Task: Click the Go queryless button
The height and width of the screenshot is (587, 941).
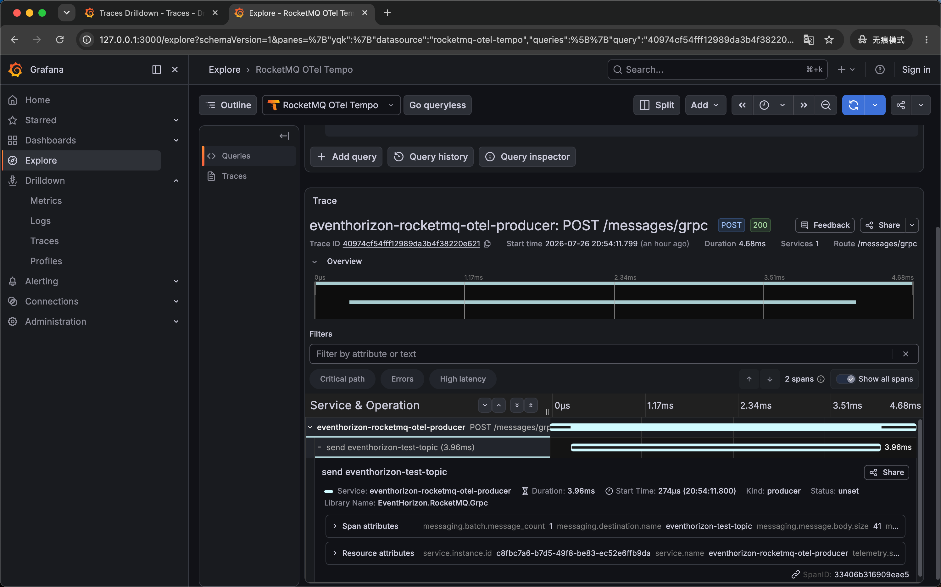Action: point(437,105)
